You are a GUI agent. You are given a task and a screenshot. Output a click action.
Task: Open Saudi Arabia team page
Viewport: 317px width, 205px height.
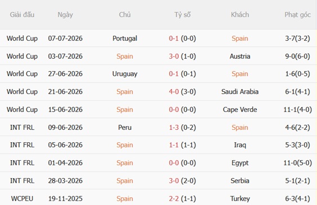pos(240,92)
